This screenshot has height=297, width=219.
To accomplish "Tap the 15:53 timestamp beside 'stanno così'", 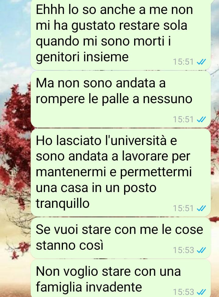I will (x=183, y=250).
